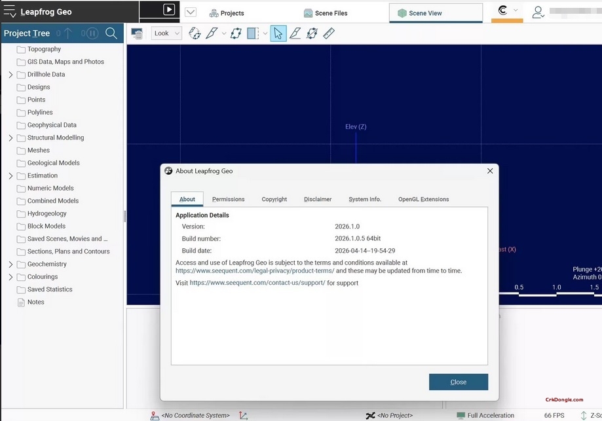The height and width of the screenshot is (421, 602).
Task: Select the arrow pointer select tool
Action: click(x=278, y=33)
